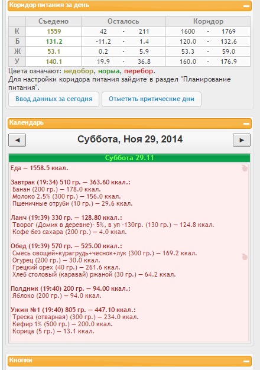Go to previous day with left arrow
Screen dimensions: 260x370
17,140
